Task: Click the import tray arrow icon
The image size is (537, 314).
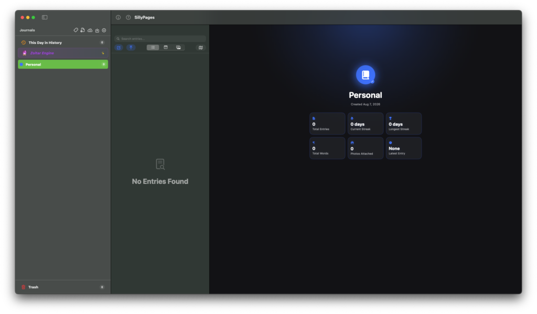Action: (x=97, y=30)
